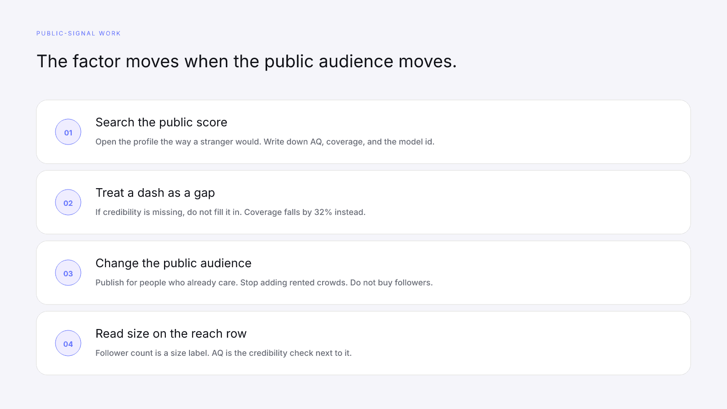Click the line 'Publish for people who already care'
727x409 pixels.
tap(167, 283)
